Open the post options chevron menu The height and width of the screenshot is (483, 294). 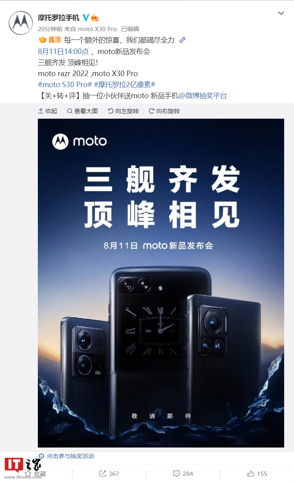click(281, 13)
